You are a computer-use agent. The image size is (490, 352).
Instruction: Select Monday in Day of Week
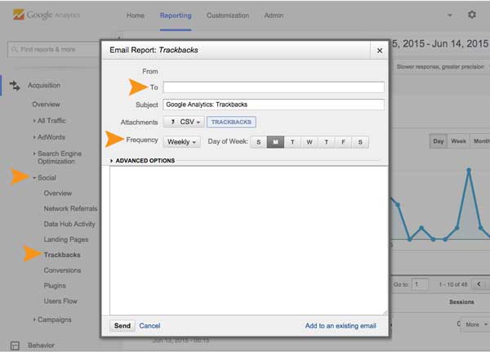tap(276, 142)
